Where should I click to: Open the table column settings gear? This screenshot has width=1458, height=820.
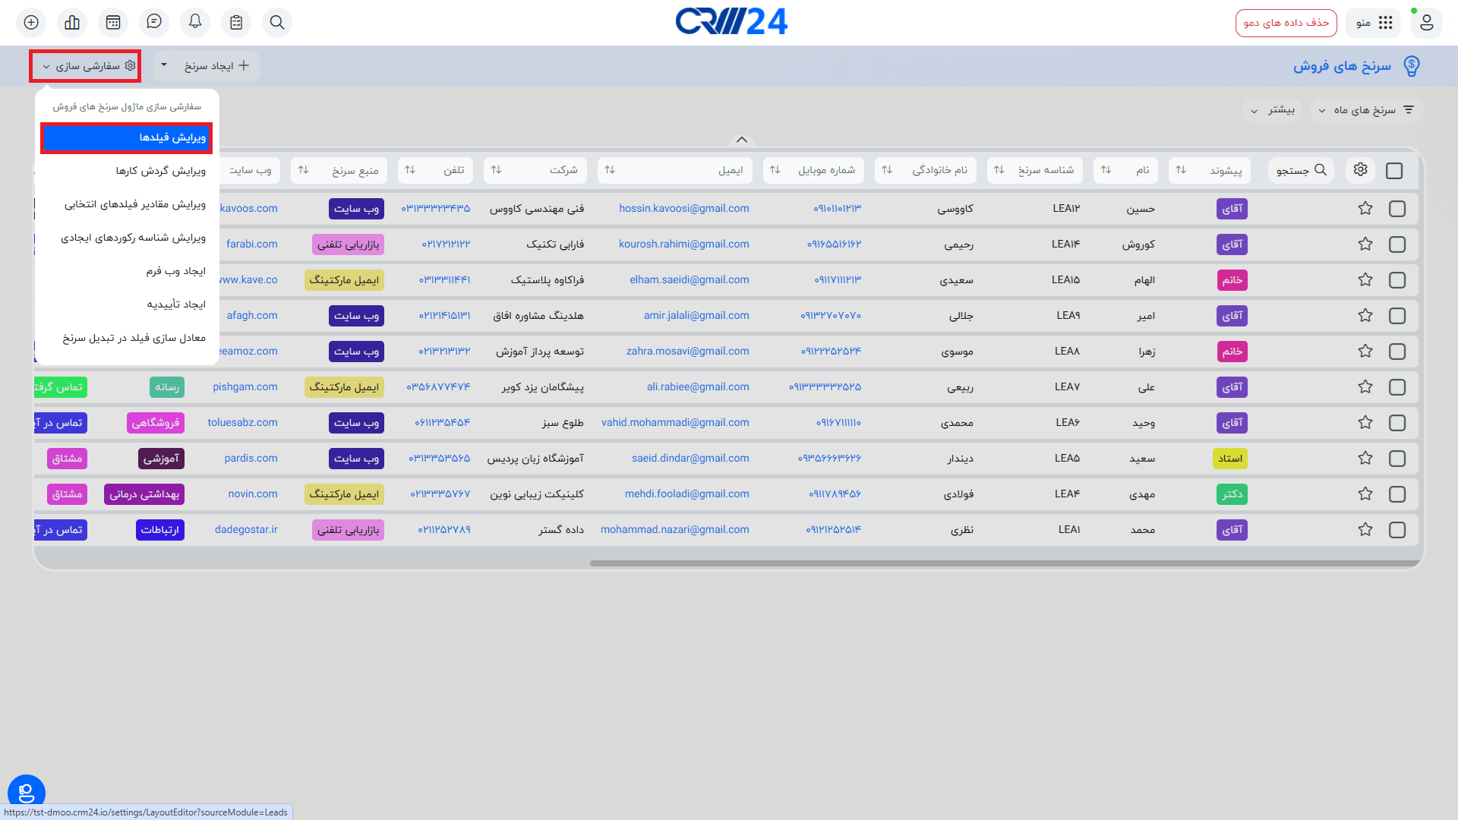[1360, 169]
